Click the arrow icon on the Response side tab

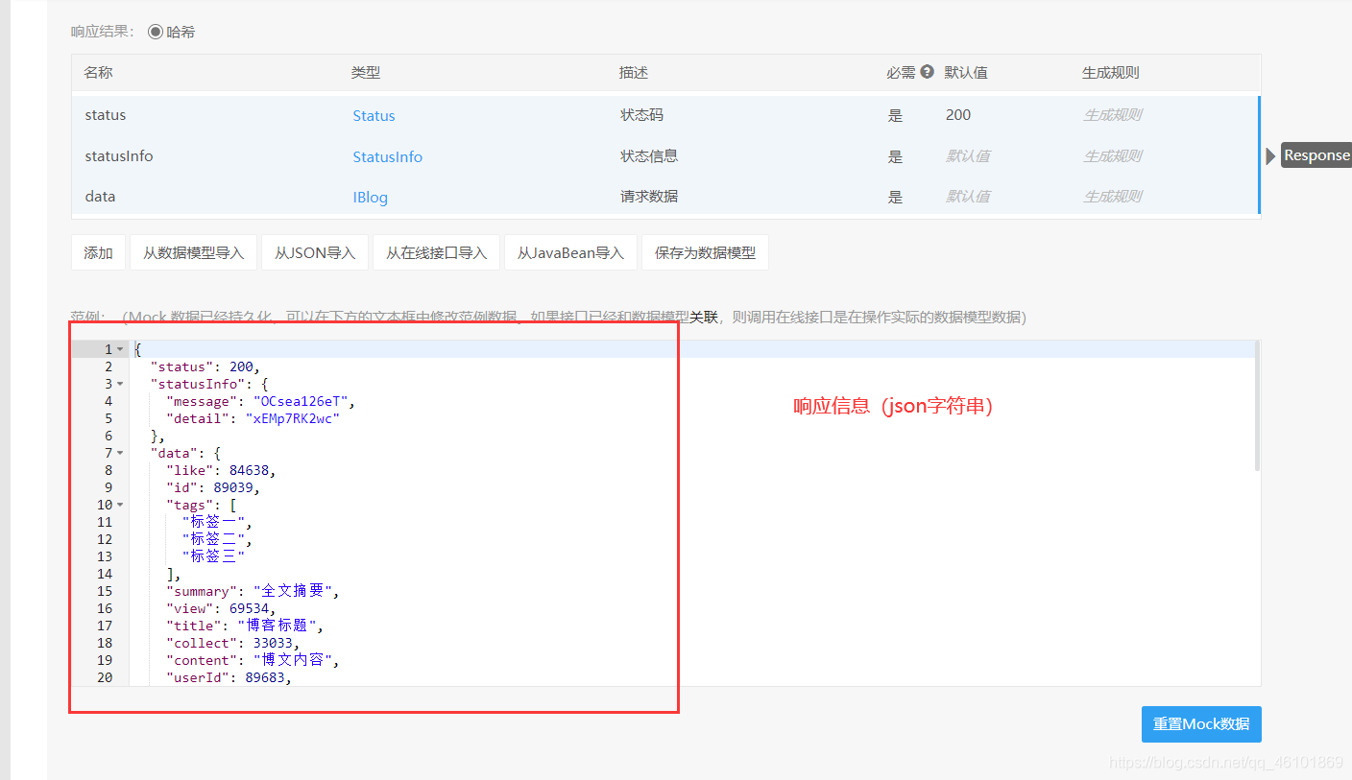pos(1271,154)
